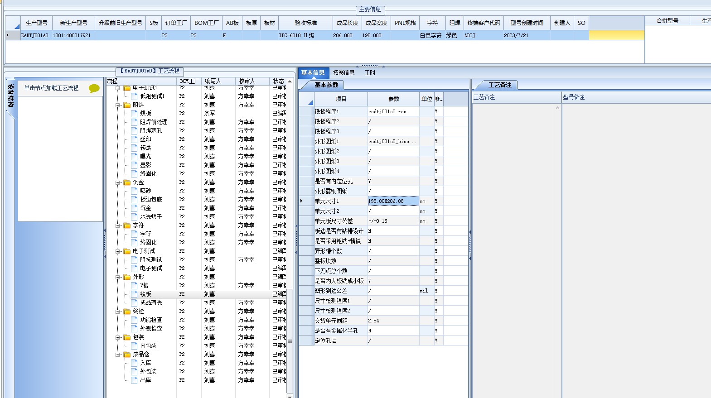Collapse the 阻焊 tree node
This screenshot has height=398, width=711.
(x=118, y=105)
